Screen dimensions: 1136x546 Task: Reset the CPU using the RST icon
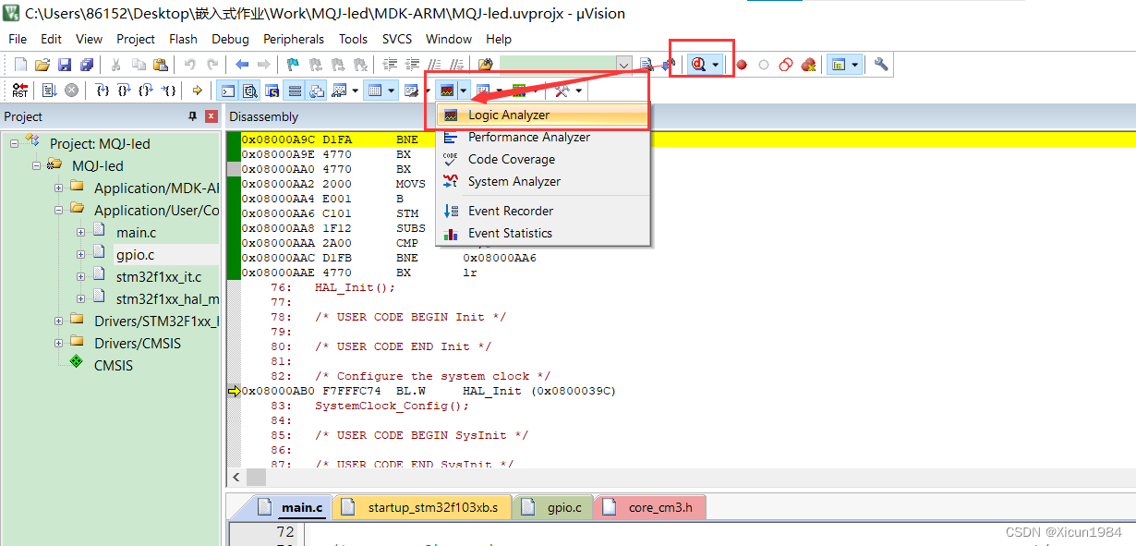(x=20, y=91)
